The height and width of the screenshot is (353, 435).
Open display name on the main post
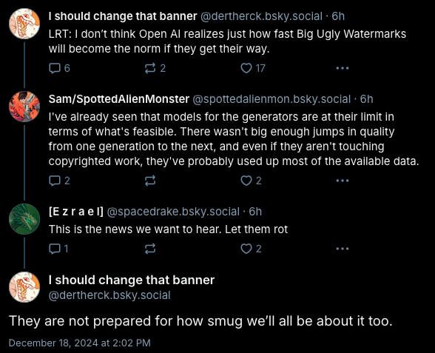pos(132,280)
